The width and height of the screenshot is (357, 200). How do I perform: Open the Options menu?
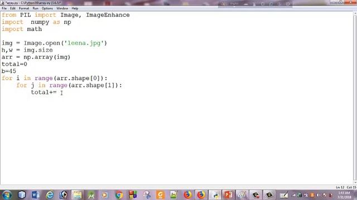[47, 8]
